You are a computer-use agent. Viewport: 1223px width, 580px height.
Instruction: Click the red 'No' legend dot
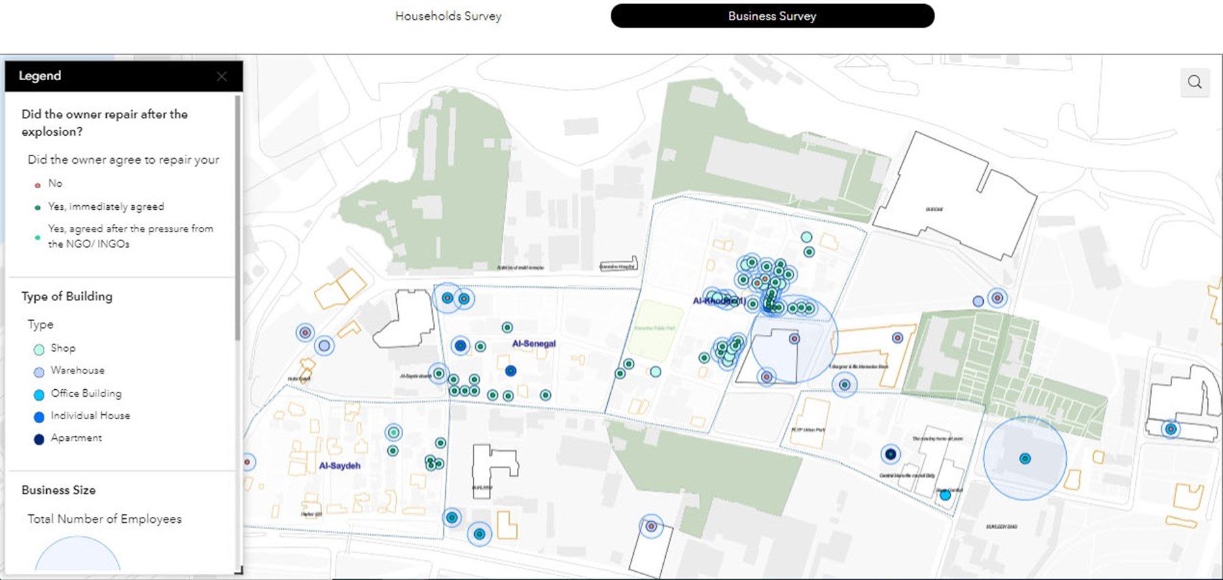point(37,185)
